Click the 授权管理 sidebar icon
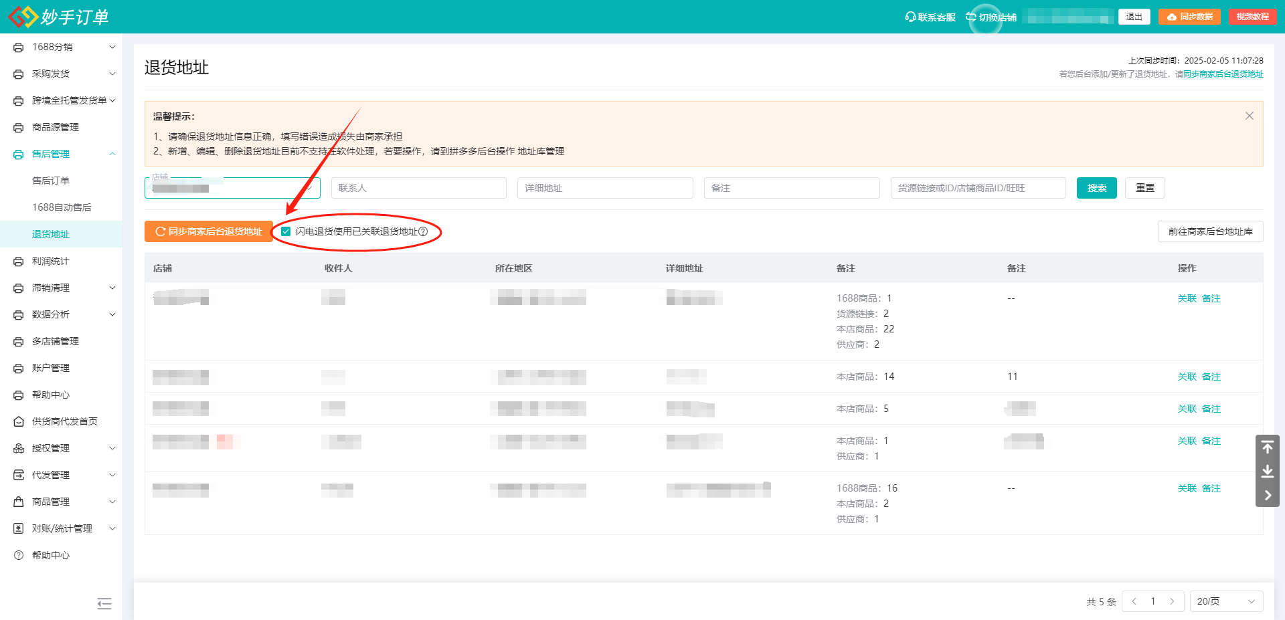 pos(19,448)
